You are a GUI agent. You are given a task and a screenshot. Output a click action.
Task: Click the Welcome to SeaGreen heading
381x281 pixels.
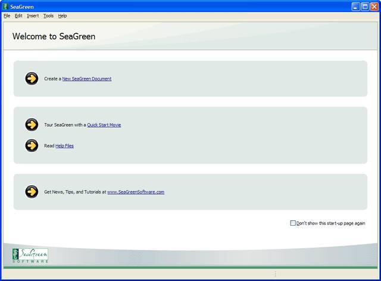(x=54, y=36)
